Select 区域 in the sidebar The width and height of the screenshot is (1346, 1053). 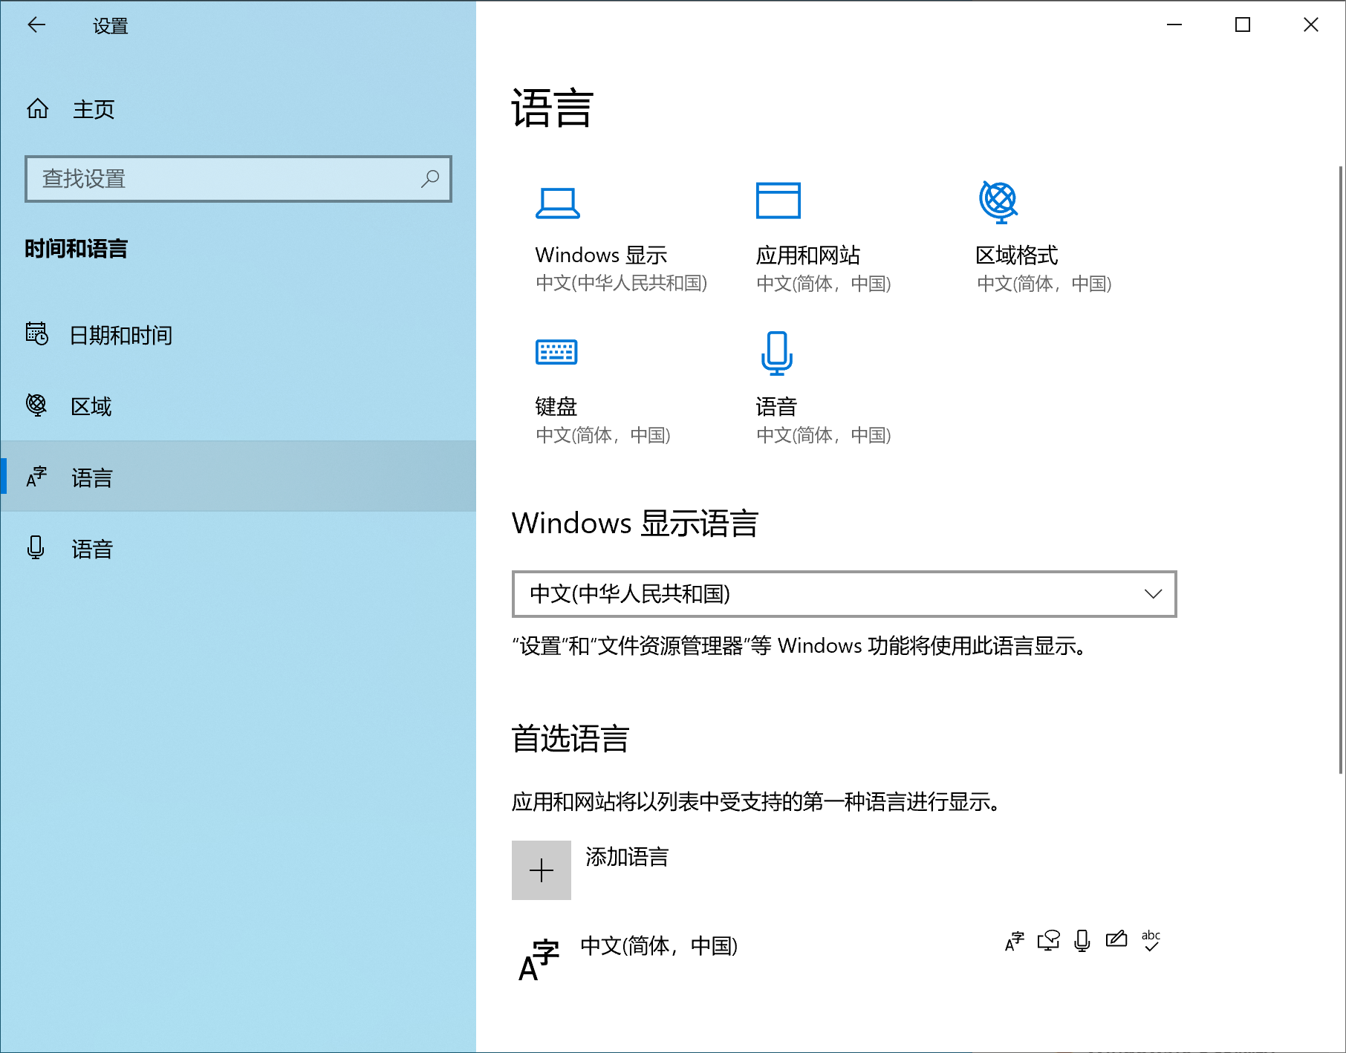[91, 406]
